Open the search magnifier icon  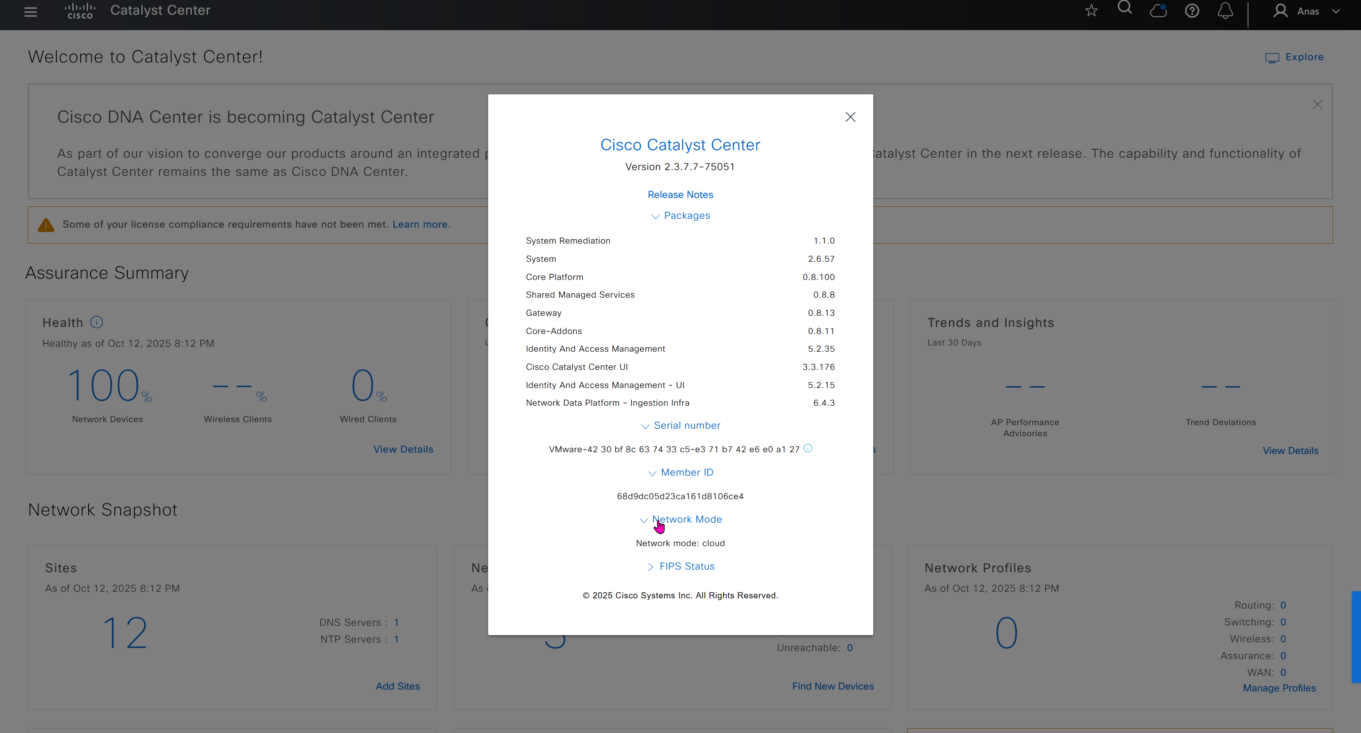click(1124, 8)
